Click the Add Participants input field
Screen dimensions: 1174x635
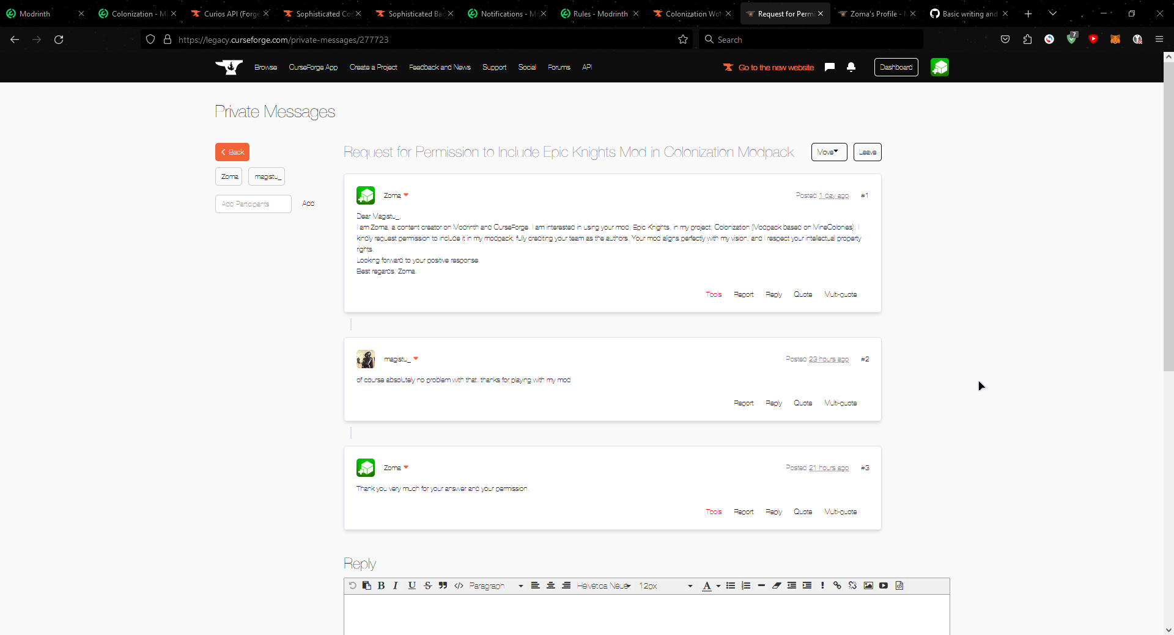253,204
